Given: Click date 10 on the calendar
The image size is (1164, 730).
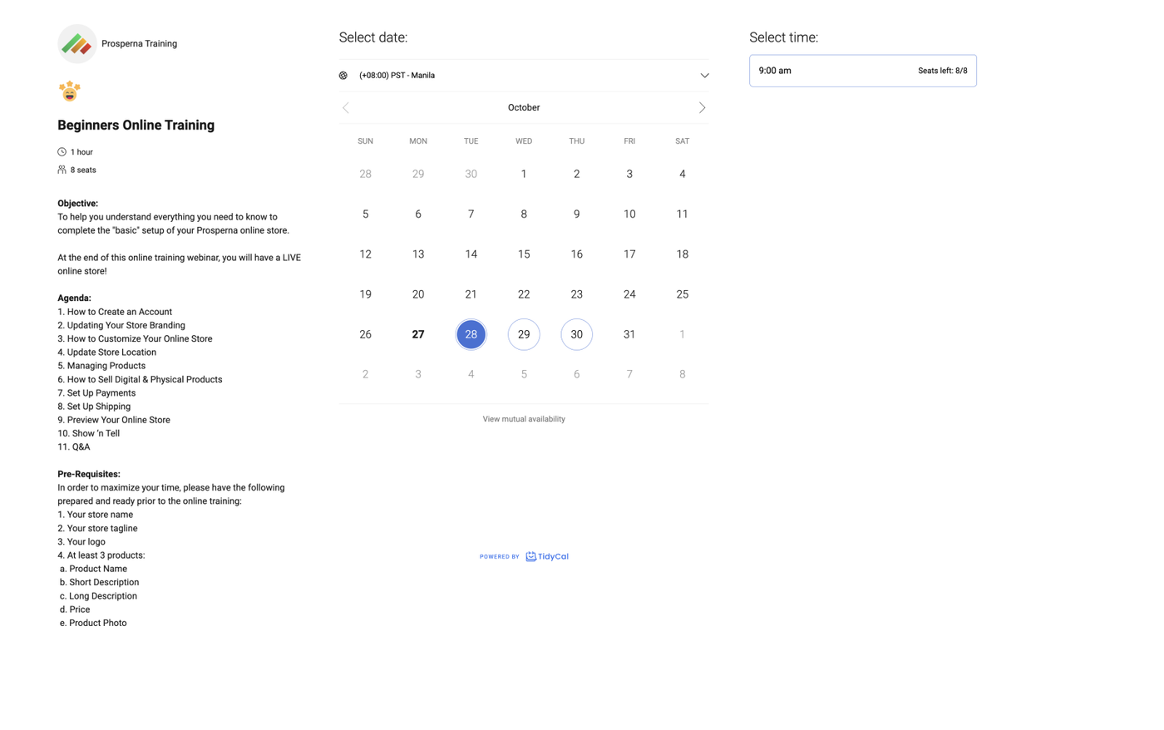Looking at the screenshot, I should [x=629, y=215].
